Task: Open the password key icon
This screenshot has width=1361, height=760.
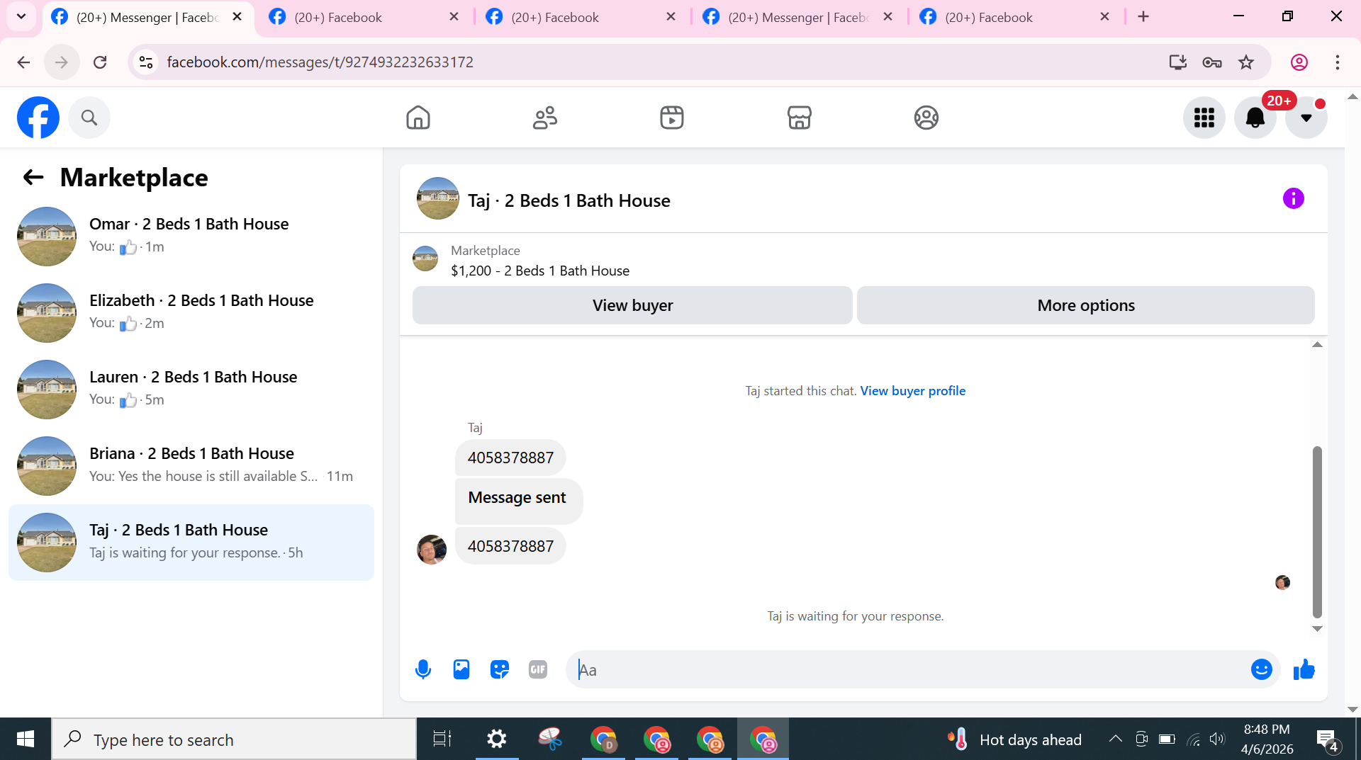Action: 1212,62
